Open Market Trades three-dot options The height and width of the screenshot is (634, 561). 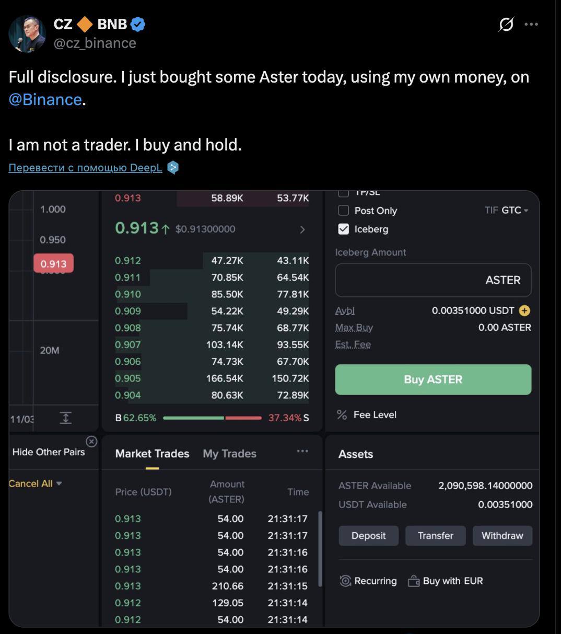[x=302, y=452]
